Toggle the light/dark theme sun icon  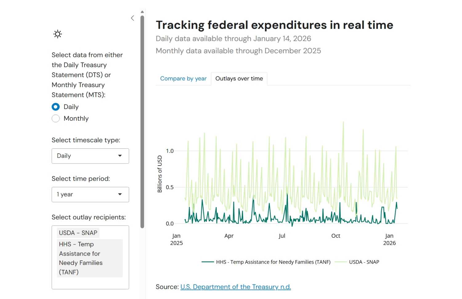[58, 34]
